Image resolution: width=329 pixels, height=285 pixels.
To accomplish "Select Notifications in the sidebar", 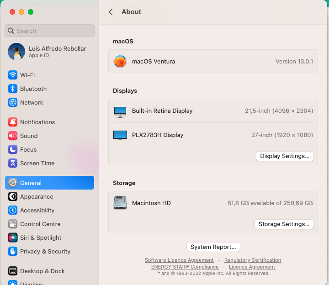I will 37,122.
